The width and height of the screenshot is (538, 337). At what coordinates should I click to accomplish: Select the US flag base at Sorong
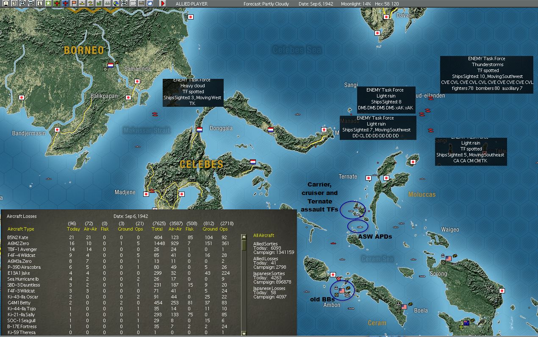(449, 258)
